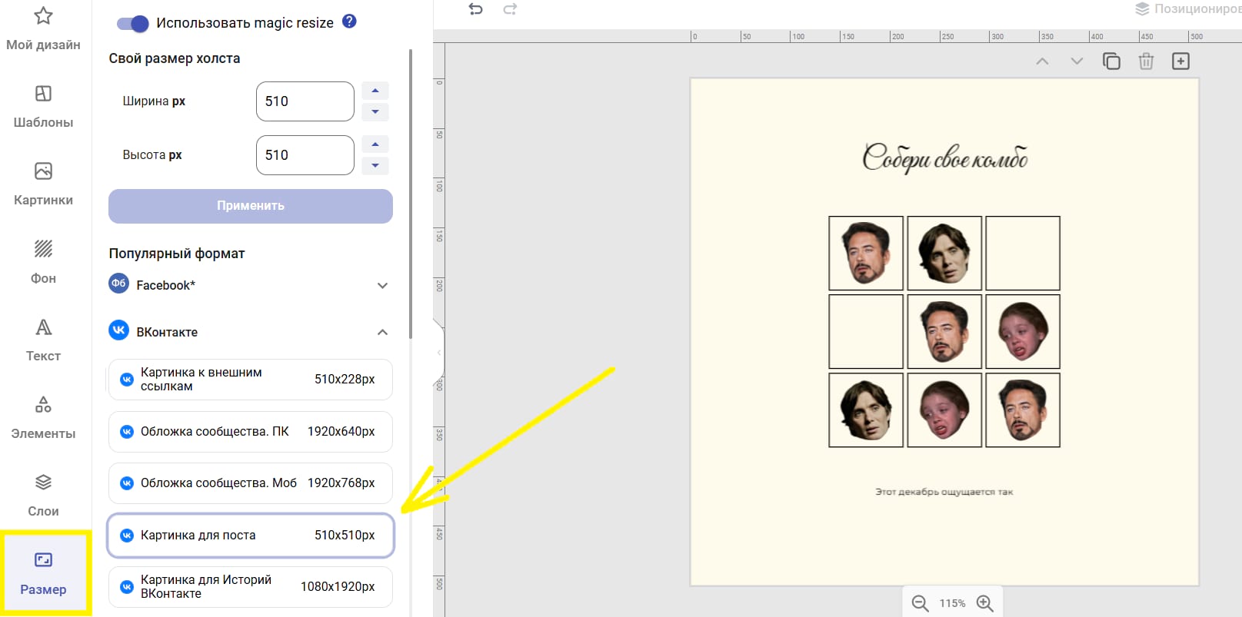Zoom out using the magnifier minus icon
Viewport: 1242px width, 617px height.
tap(920, 603)
